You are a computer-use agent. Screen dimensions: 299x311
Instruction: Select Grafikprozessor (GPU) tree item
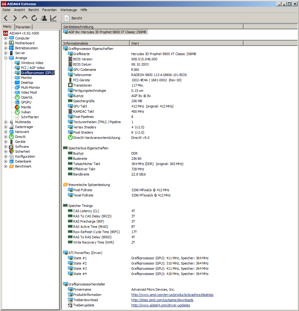37,73
